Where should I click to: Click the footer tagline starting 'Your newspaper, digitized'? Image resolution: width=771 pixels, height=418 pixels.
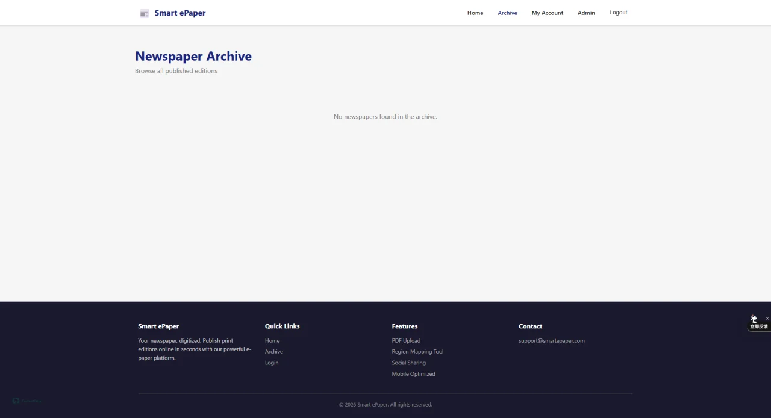coord(195,349)
